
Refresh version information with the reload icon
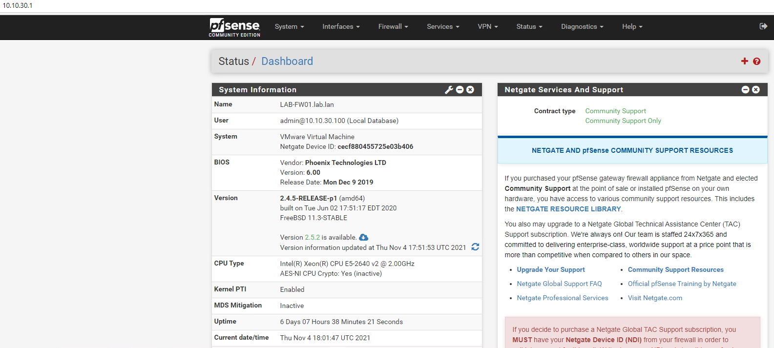475,247
